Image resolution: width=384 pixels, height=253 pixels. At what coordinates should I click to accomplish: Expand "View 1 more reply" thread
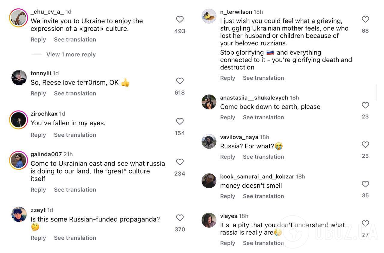71,55
